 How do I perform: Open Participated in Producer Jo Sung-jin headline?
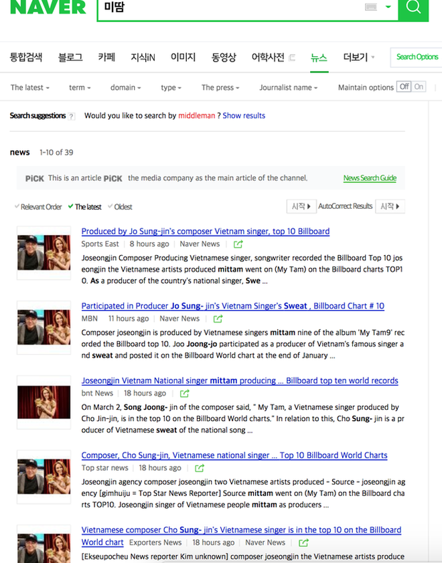tap(232, 306)
